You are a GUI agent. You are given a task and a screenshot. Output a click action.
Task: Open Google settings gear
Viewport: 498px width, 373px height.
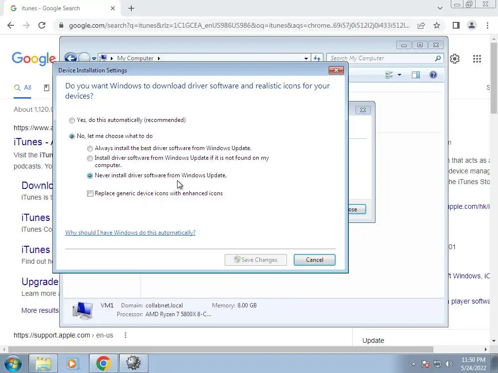[455, 59]
